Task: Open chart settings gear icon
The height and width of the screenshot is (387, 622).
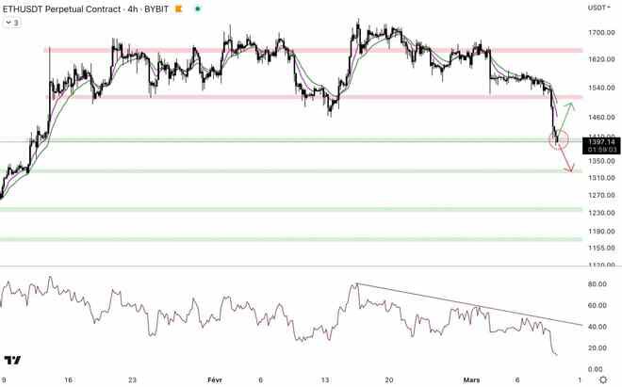Action: (603, 379)
